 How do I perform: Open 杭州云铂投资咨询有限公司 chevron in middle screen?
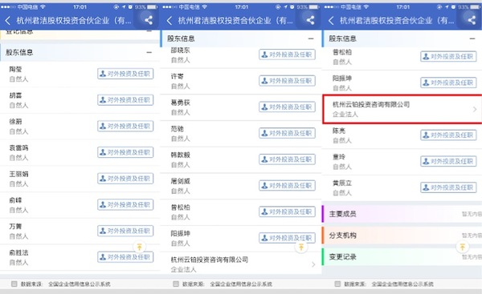[313, 264]
